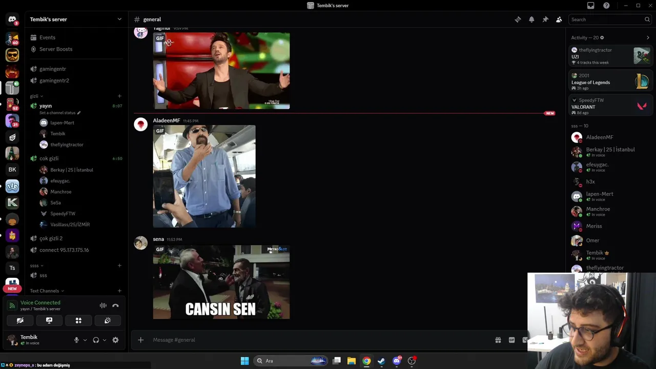Turn on camera button
The width and height of the screenshot is (656, 369).
[x=20, y=320]
